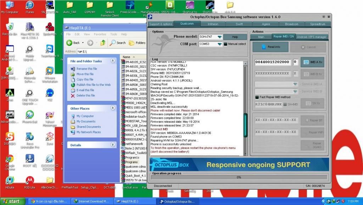Launch iTunes from the desktop
This screenshot has height=205, width=363.
(30, 7)
